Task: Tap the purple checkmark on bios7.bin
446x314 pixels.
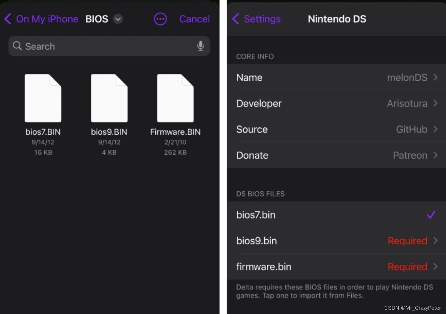Action: [431, 215]
